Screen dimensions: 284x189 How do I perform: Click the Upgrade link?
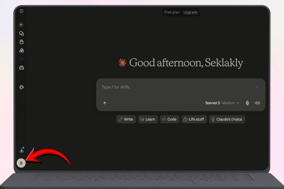(x=190, y=12)
